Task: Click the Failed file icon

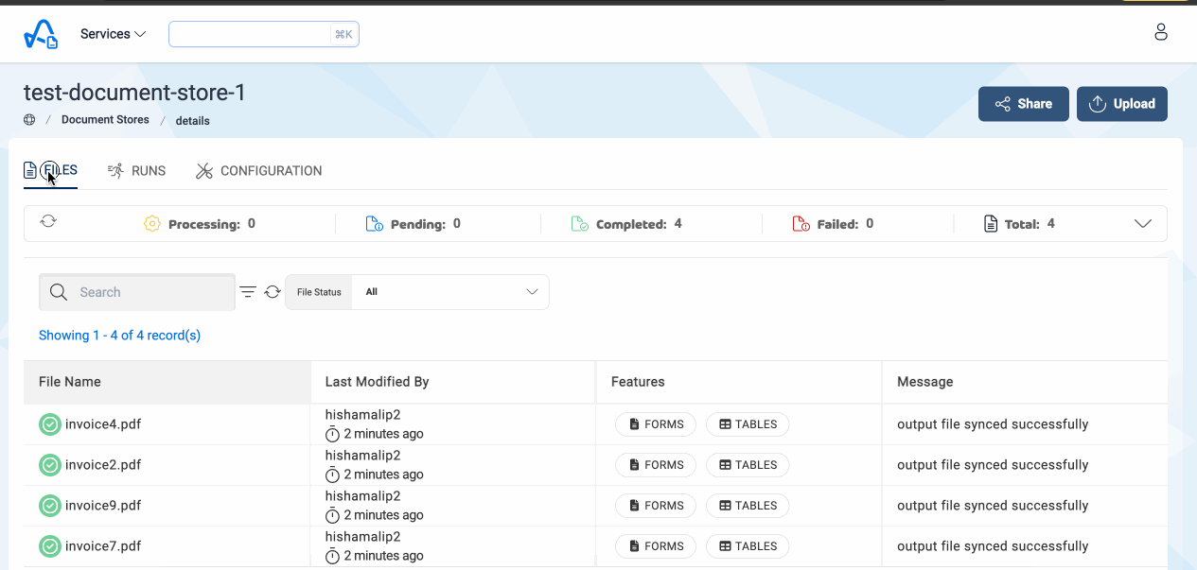Action: [801, 224]
